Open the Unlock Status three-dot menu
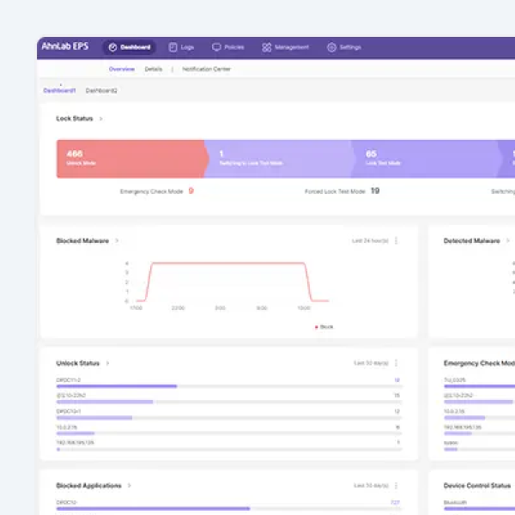The image size is (515, 515). (397, 363)
